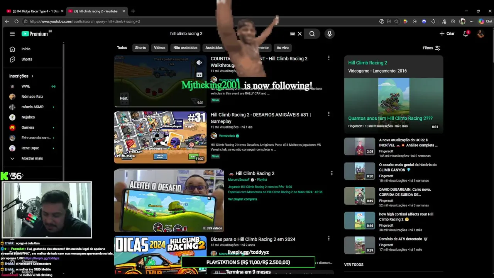494x278 pixels.
Task: Play the DESAFIOS AMIGÁVEIS #31 thumbnail
Action: tap(160, 137)
